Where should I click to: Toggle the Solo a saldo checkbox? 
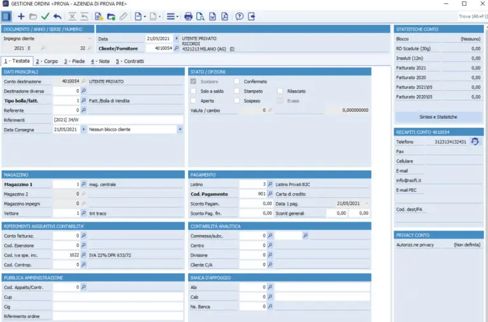coord(194,91)
